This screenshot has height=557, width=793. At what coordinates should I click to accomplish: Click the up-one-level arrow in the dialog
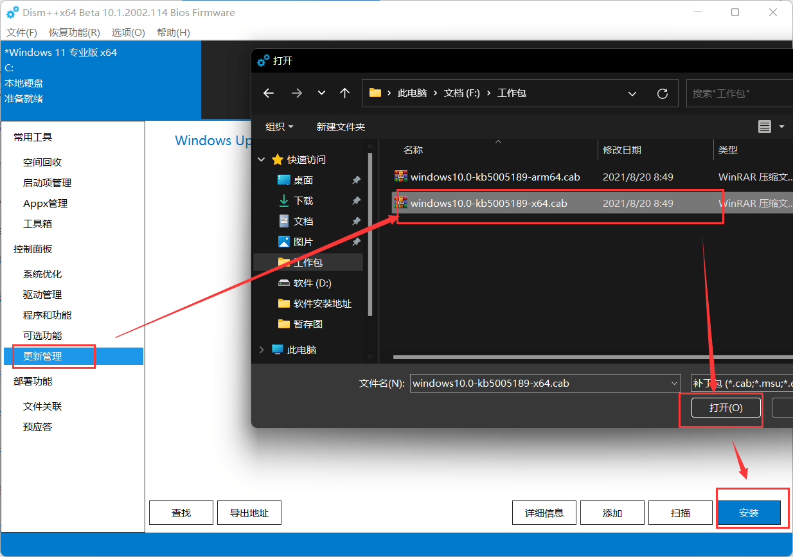(344, 93)
